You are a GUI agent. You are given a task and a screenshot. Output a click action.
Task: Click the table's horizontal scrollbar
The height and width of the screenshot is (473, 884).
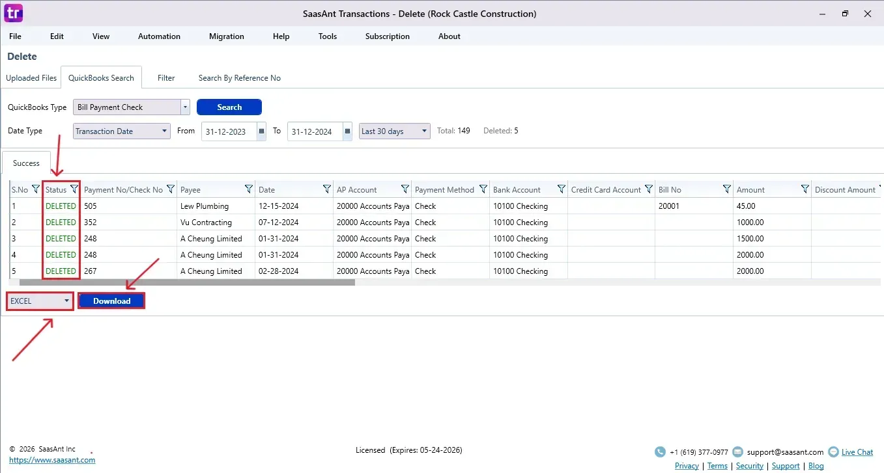coord(187,282)
